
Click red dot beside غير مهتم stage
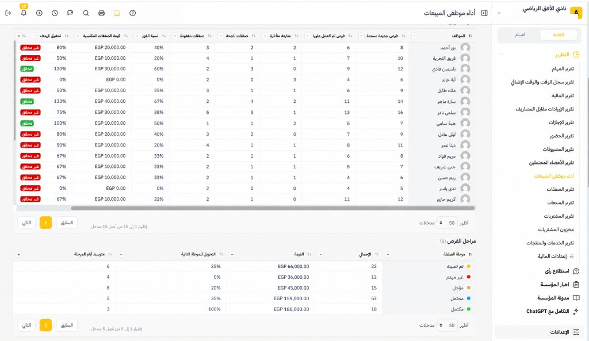click(x=468, y=277)
